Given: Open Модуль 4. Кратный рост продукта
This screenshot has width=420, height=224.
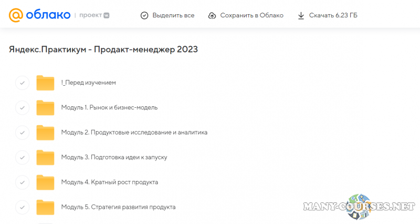Looking at the screenshot, I should click(109, 182).
